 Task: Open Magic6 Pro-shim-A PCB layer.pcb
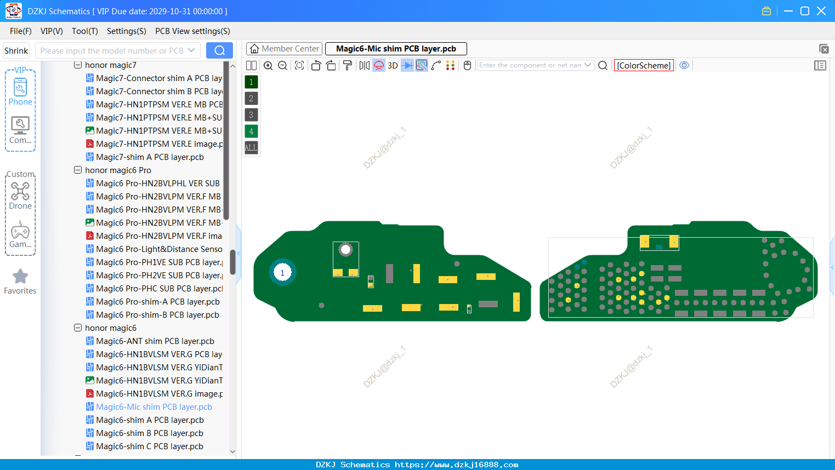(153, 302)
